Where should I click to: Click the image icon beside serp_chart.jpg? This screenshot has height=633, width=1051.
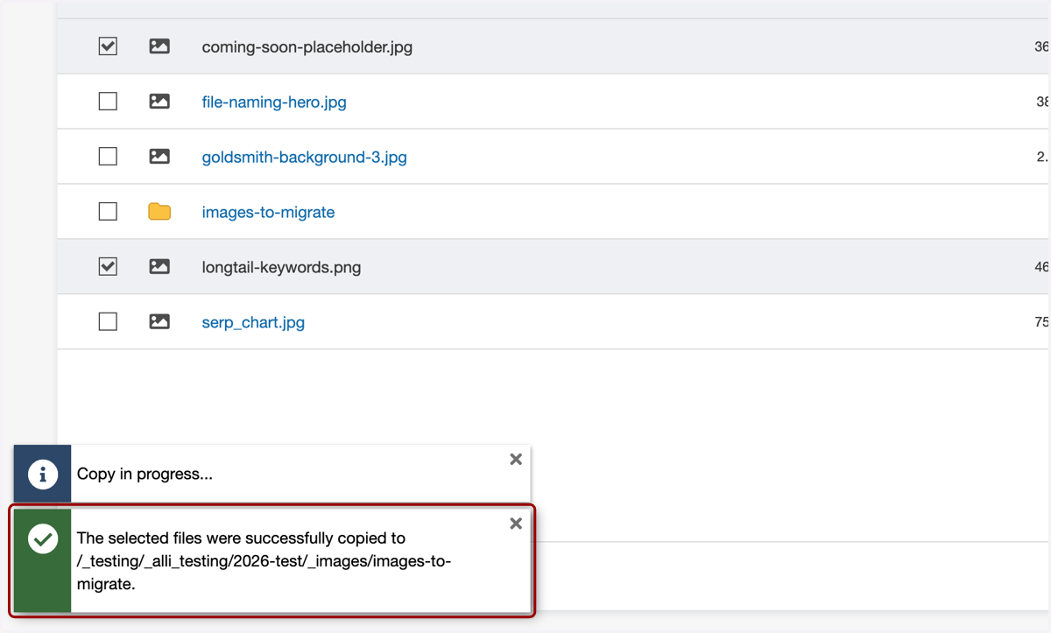coord(159,321)
